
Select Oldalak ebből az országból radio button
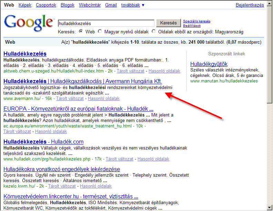click(154, 31)
